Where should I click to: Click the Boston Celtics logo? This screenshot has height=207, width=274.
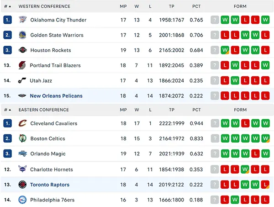pos(22,138)
